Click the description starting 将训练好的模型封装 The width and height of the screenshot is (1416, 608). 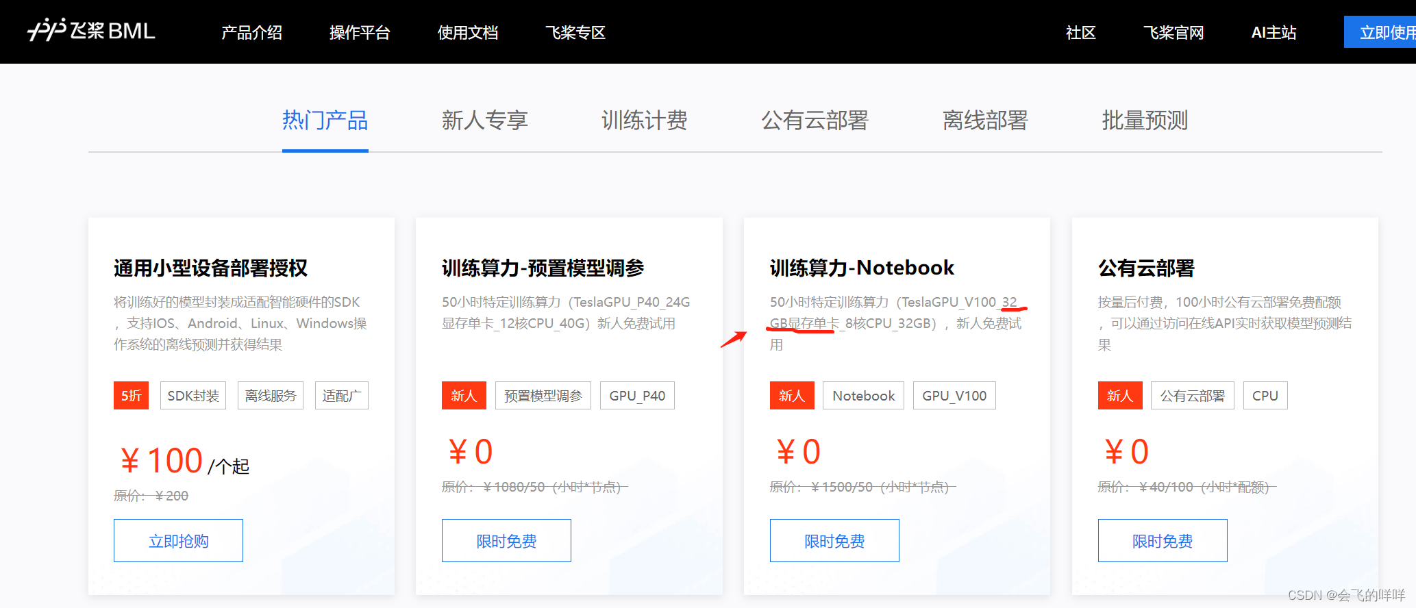pos(240,323)
